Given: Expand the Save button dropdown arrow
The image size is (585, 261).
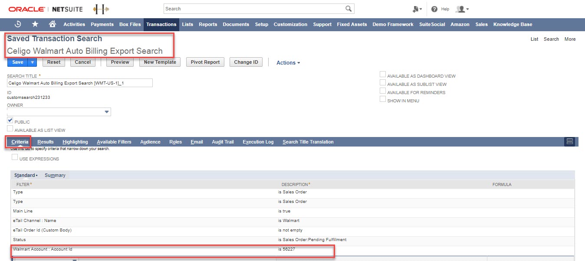Looking at the screenshot, I should coord(32,62).
